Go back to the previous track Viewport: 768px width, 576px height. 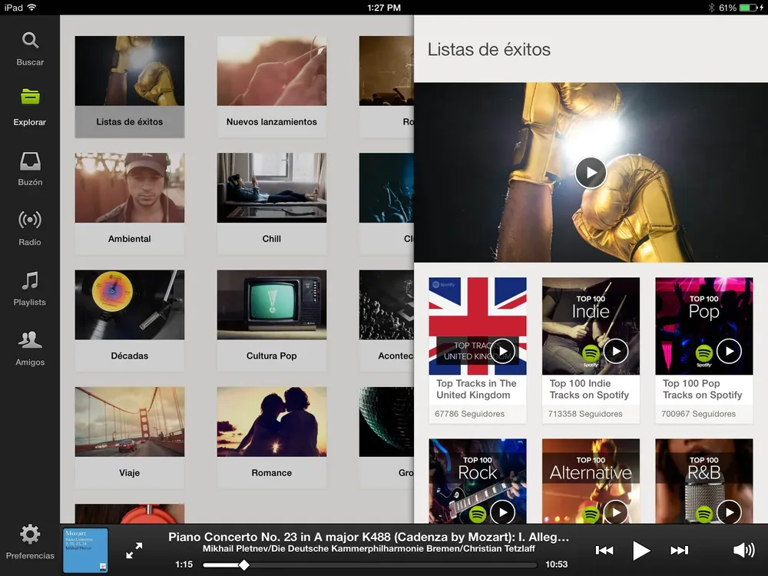pyautogui.click(x=604, y=550)
